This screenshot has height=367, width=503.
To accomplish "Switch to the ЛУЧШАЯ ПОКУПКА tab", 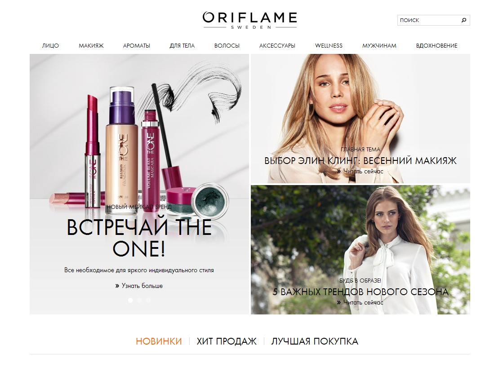I will [x=315, y=341].
